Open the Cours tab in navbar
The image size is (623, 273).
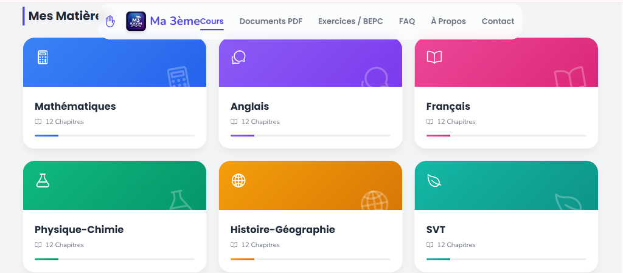pyautogui.click(x=212, y=21)
